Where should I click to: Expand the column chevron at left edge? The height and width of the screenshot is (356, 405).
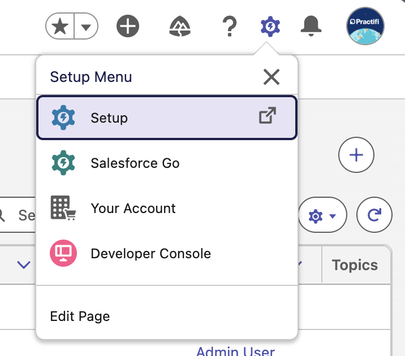click(x=24, y=264)
